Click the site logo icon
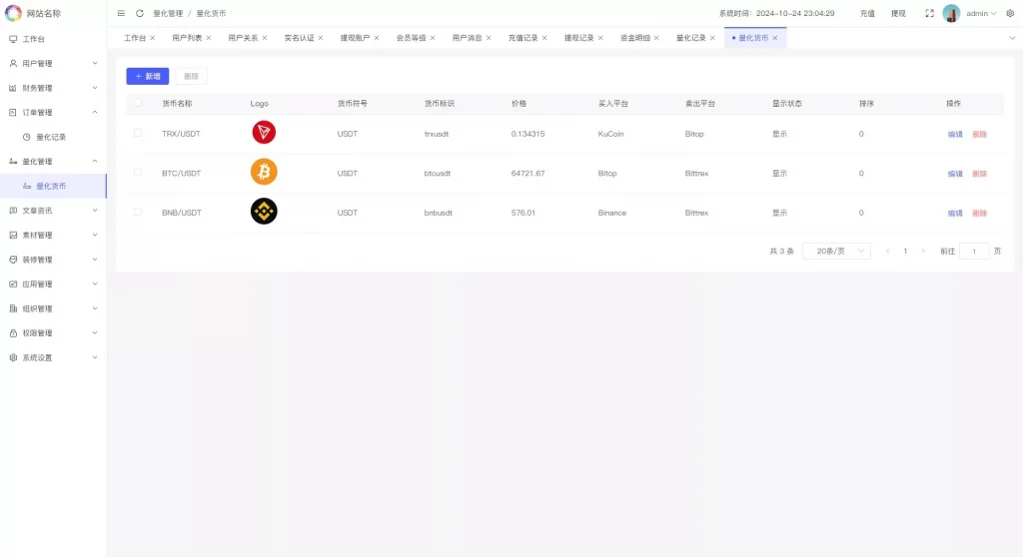Viewport: 1023px width, 557px height. click(13, 13)
